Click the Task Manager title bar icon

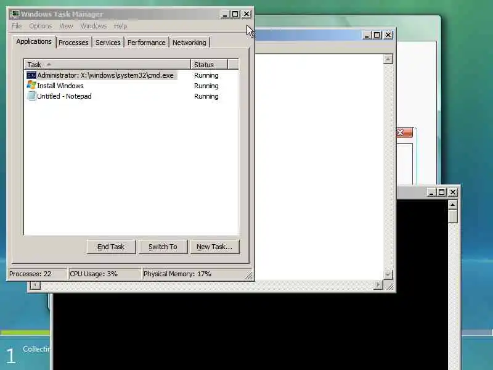pyautogui.click(x=14, y=14)
